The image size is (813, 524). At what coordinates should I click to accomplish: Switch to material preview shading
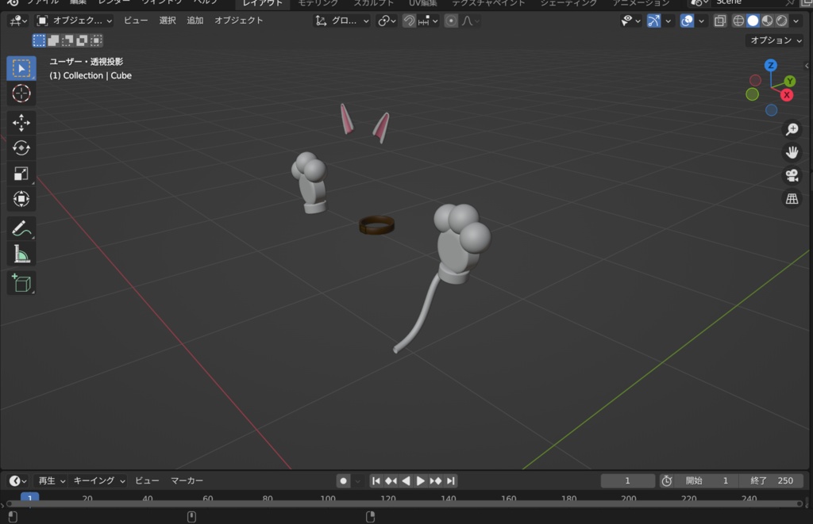click(x=767, y=21)
